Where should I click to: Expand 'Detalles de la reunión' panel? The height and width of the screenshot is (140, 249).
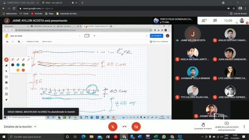pyautogui.click(x=20, y=127)
